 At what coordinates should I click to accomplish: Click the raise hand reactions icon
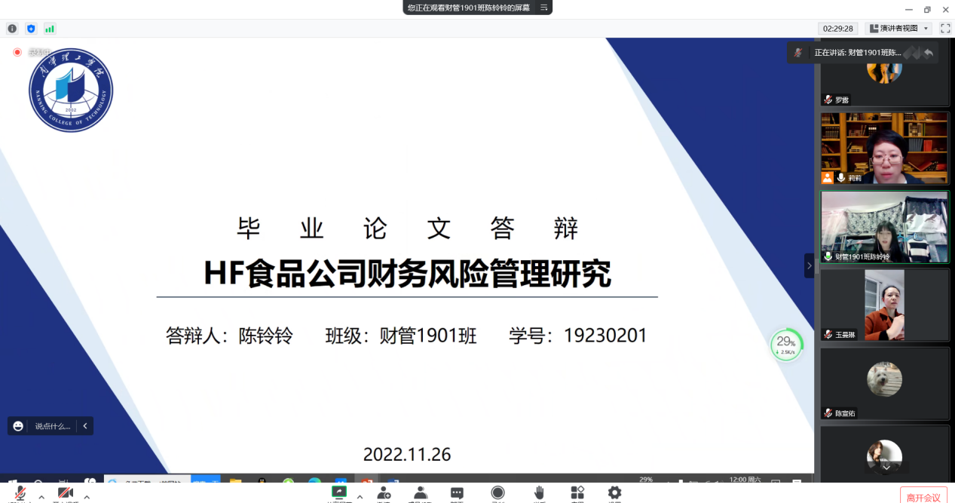tap(539, 493)
